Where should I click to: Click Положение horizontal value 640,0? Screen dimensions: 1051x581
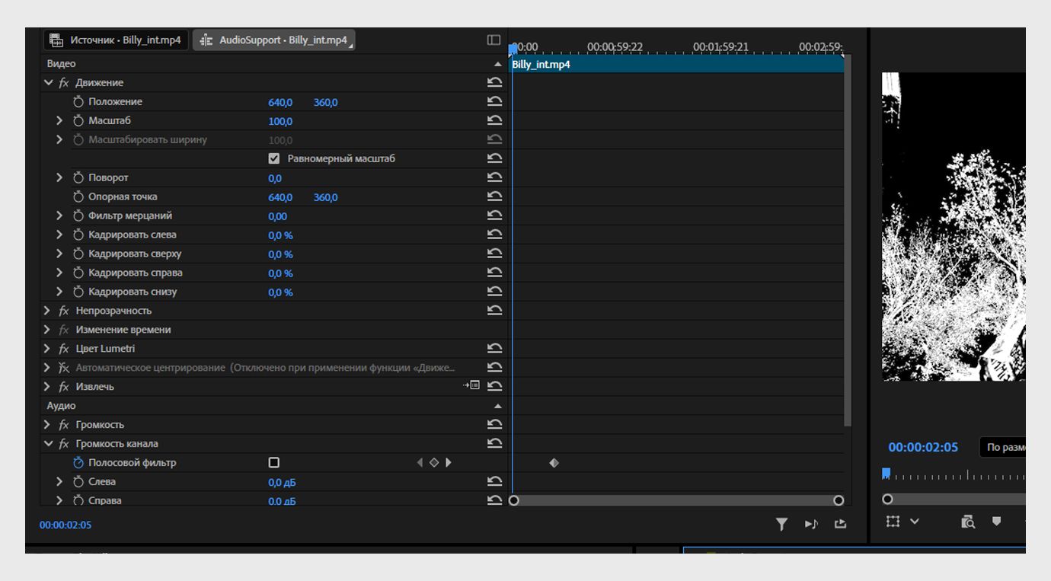pyautogui.click(x=280, y=102)
